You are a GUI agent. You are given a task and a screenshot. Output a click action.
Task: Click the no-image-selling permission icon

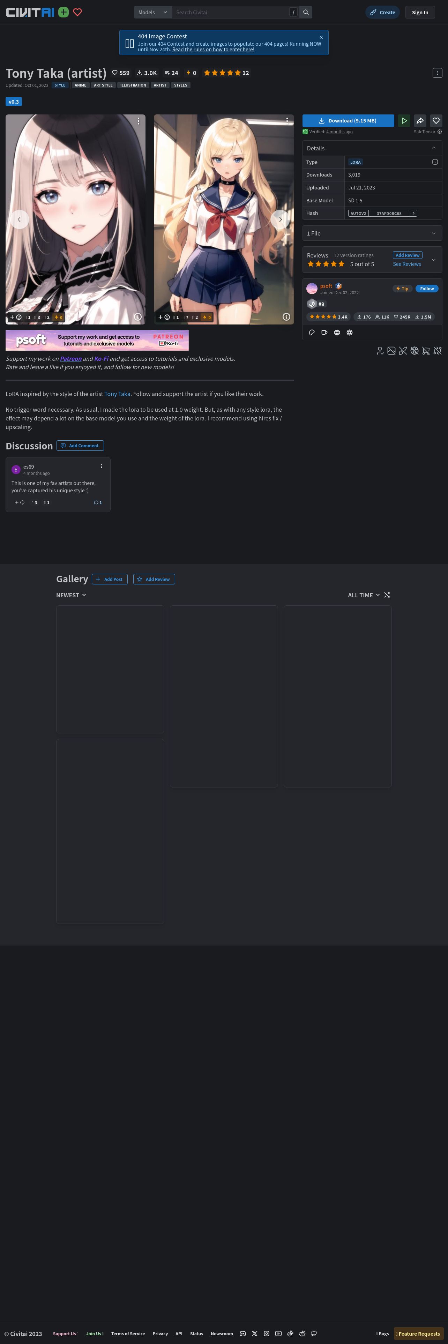coord(391,351)
